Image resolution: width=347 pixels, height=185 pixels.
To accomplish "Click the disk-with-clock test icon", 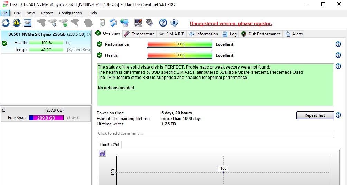I will (53, 22).
